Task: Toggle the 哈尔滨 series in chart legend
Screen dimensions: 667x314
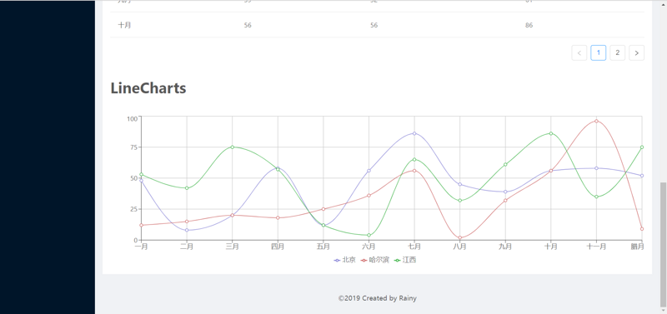Action: click(x=375, y=260)
